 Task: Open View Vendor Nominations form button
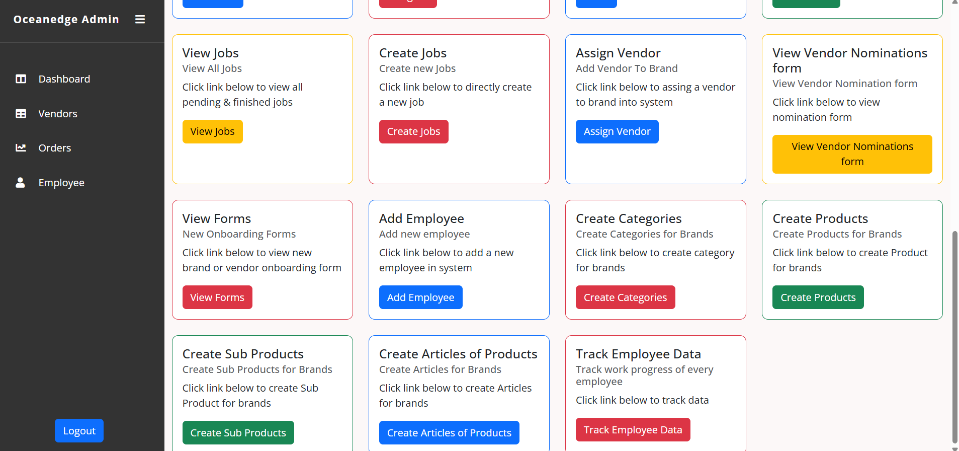pos(852,154)
